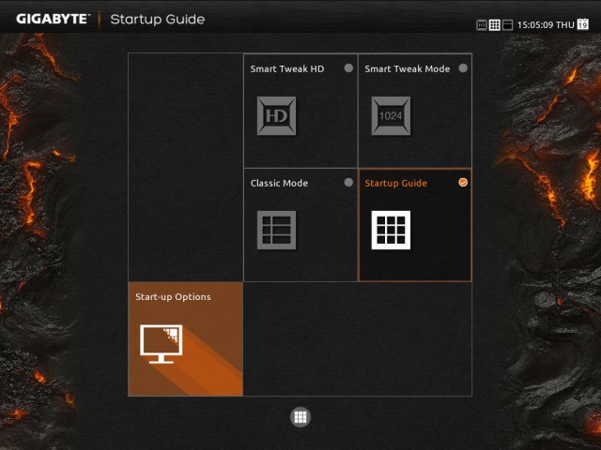Click the Classic Mode label

point(279,184)
